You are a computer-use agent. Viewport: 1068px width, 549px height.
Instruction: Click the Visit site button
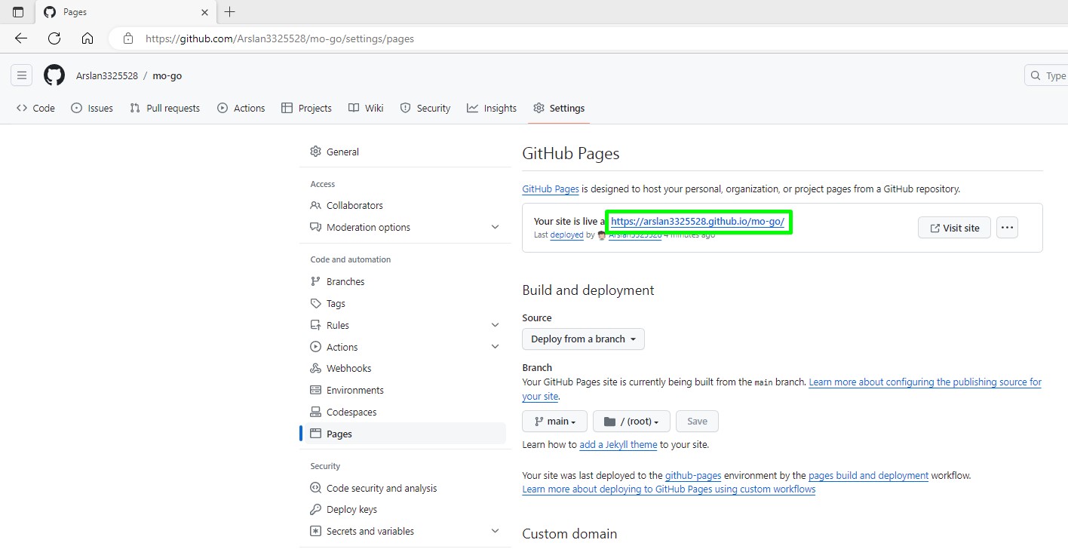pyautogui.click(x=954, y=228)
